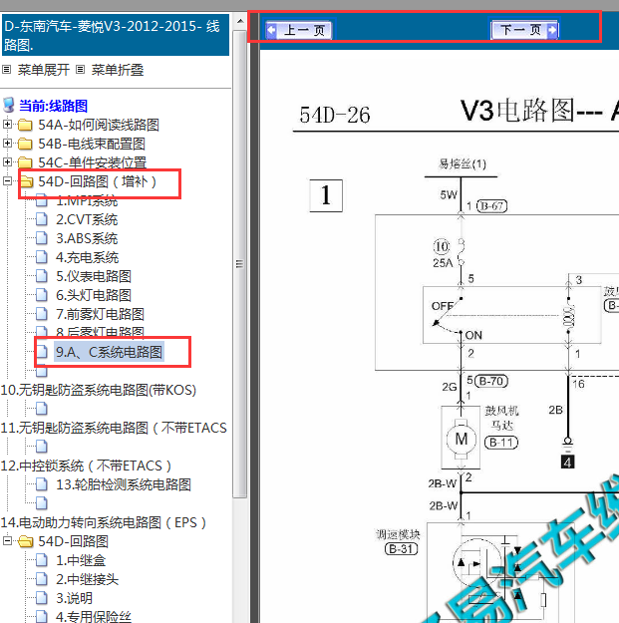Image resolution: width=619 pixels, height=623 pixels.
Task: Click page icon beside 3.说明
Action: click(42, 598)
